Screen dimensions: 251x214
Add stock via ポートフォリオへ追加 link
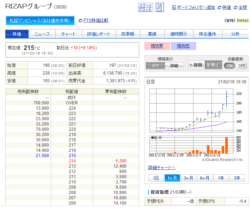tap(196, 7)
